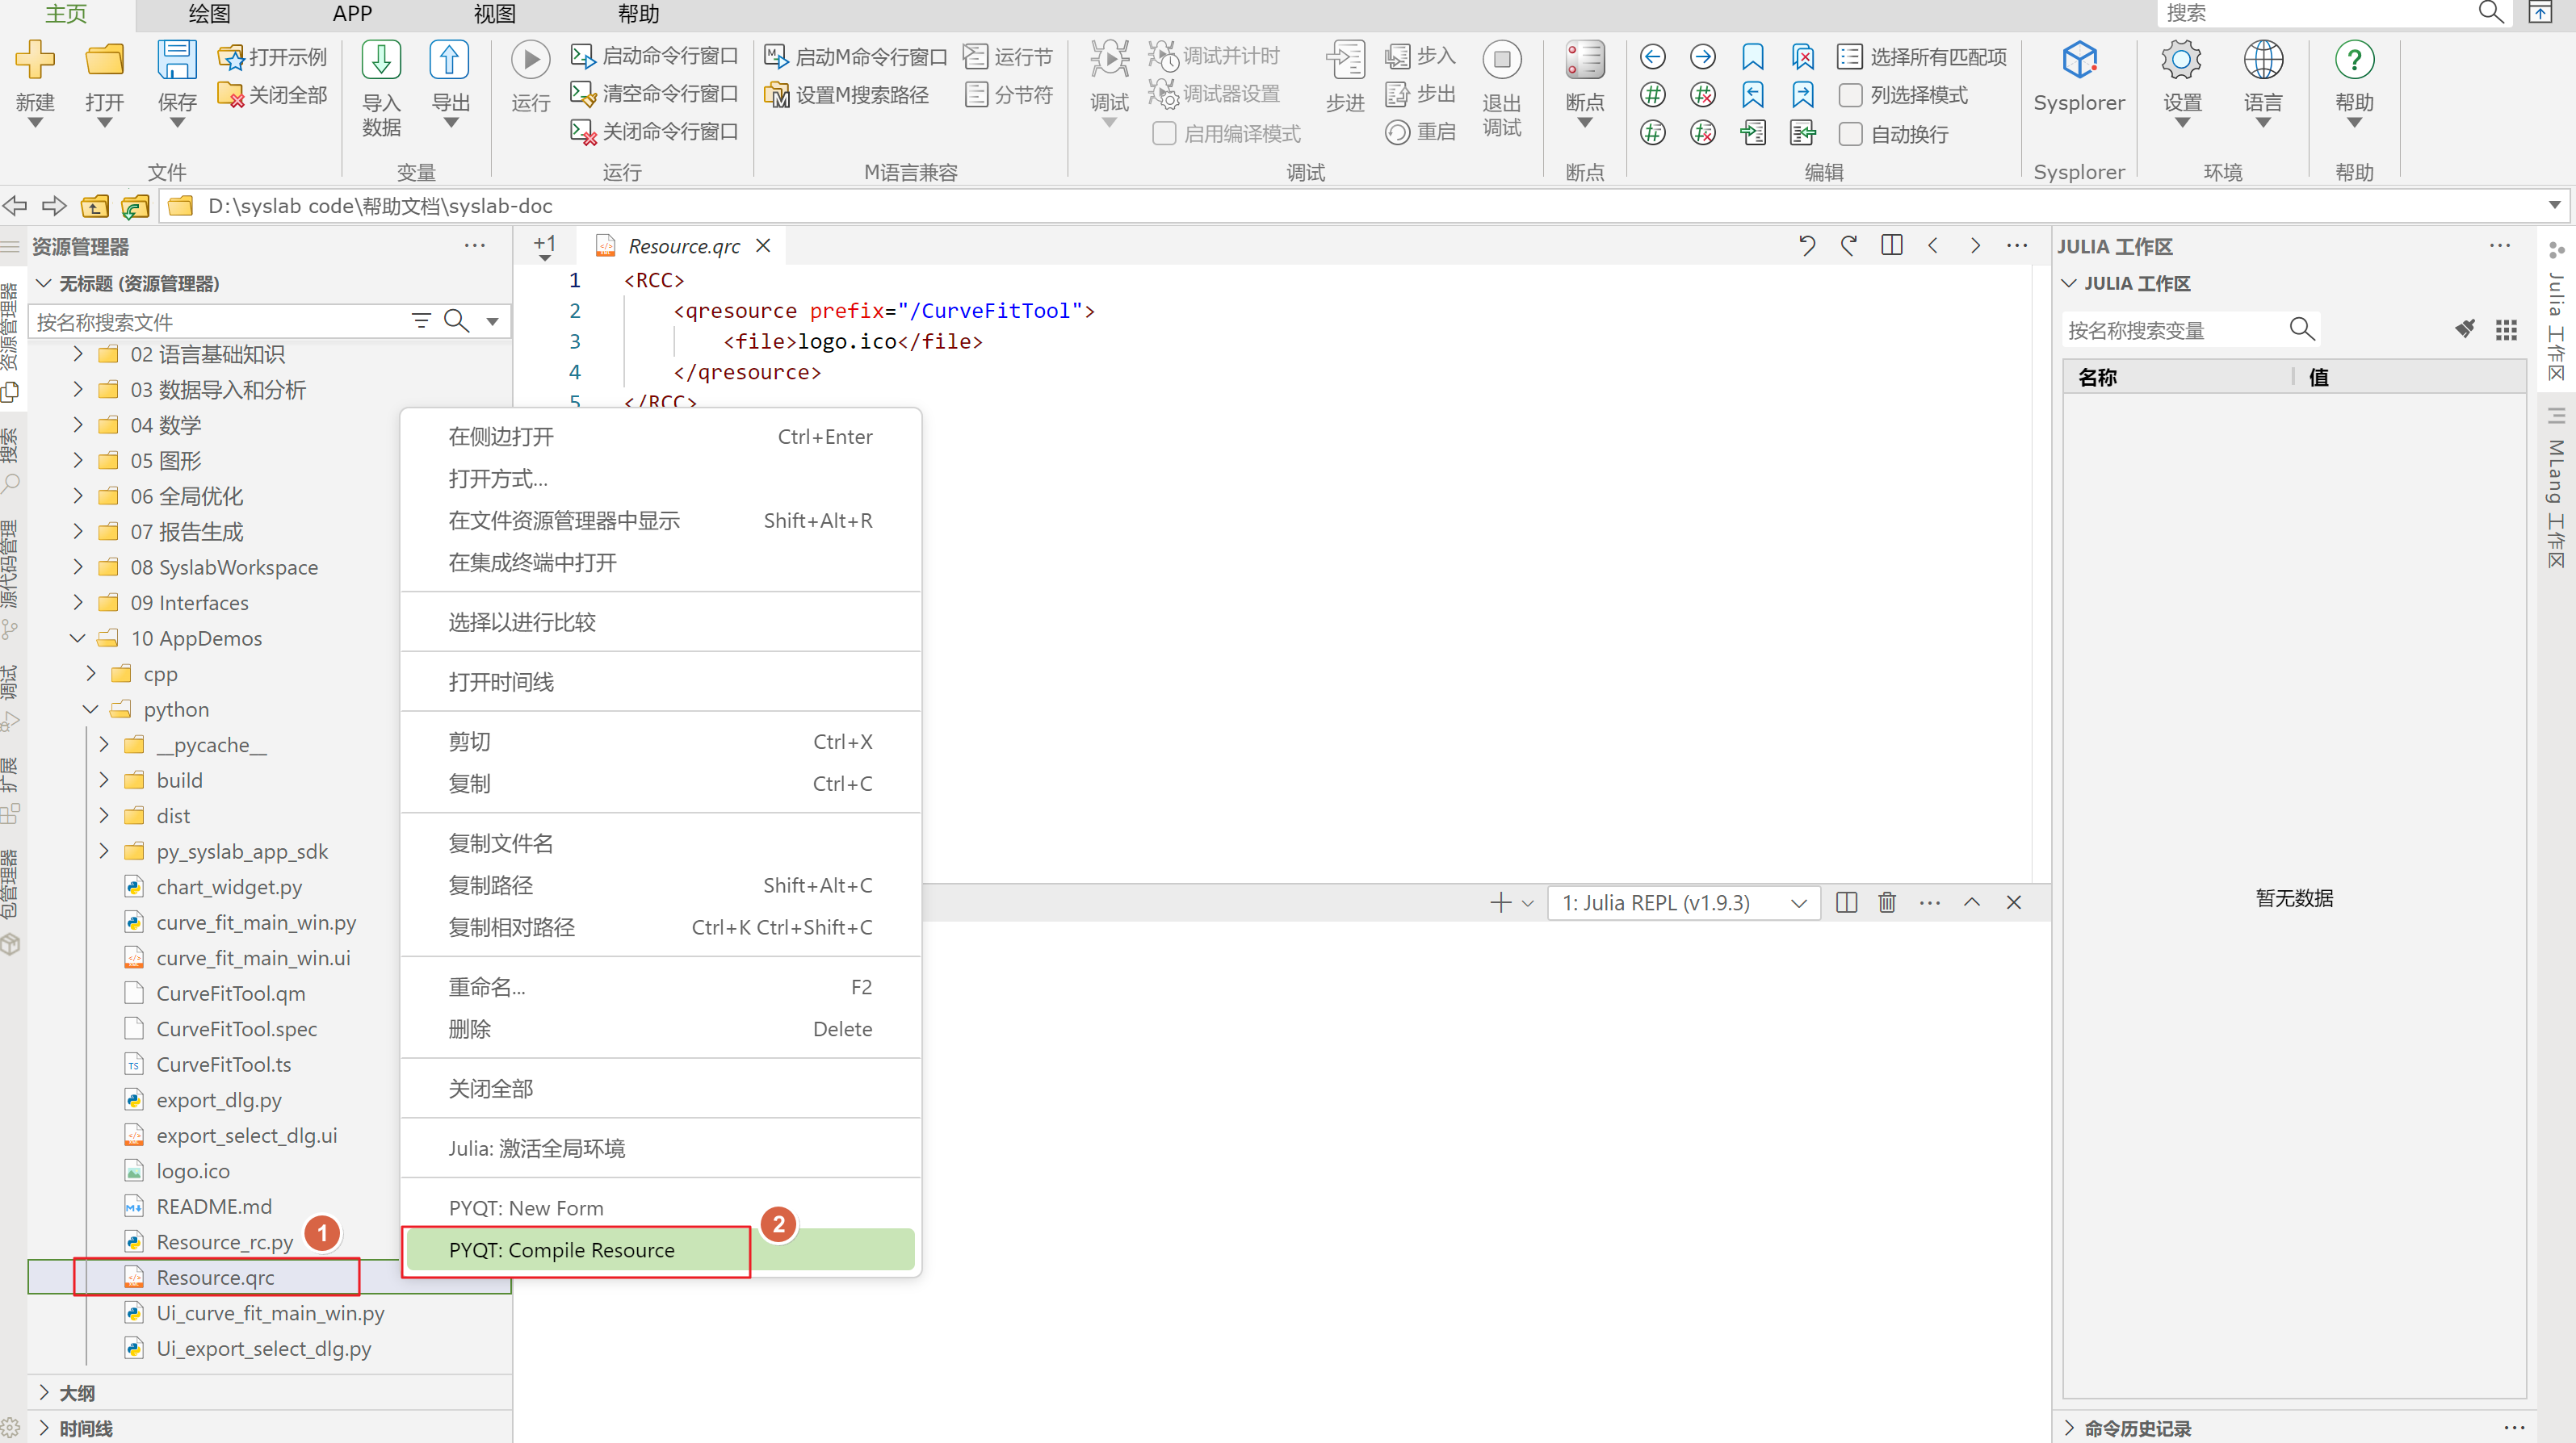Click the terminal trash (kill) icon
Viewport: 2576px width, 1443px height.
pos(1887,902)
